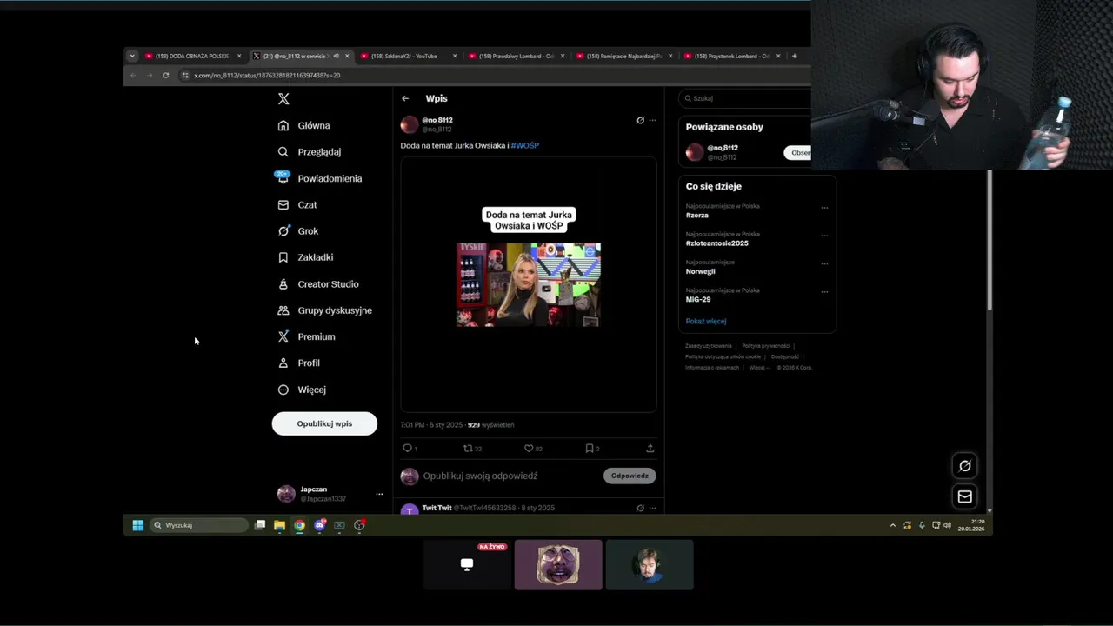Screen dimensions: 1113x626
Task: Click the Opublikuj wpis button
Action: coord(324,423)
